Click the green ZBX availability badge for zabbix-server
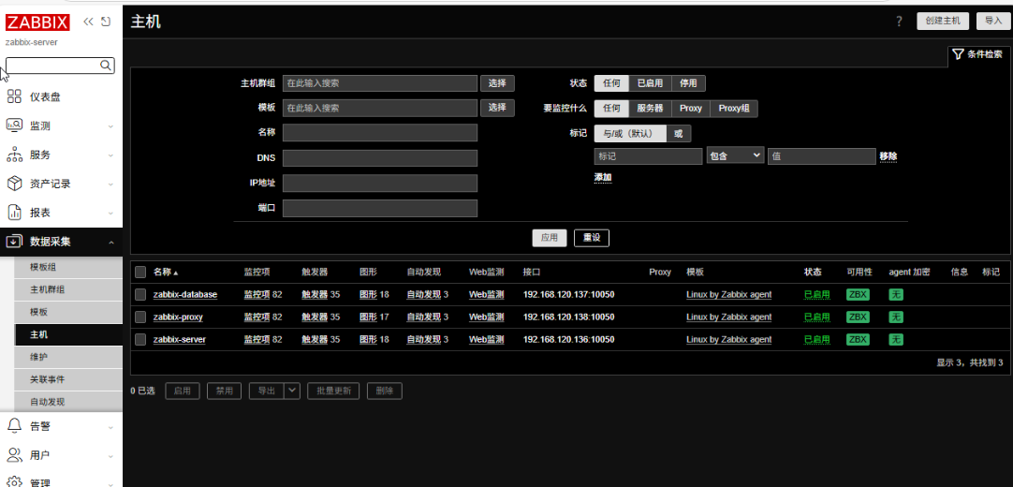 pos(857,340)
